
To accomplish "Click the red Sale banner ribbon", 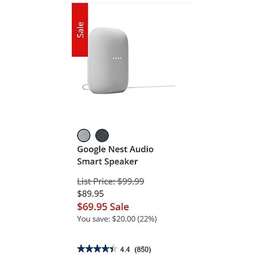I will tap(80, 29).
